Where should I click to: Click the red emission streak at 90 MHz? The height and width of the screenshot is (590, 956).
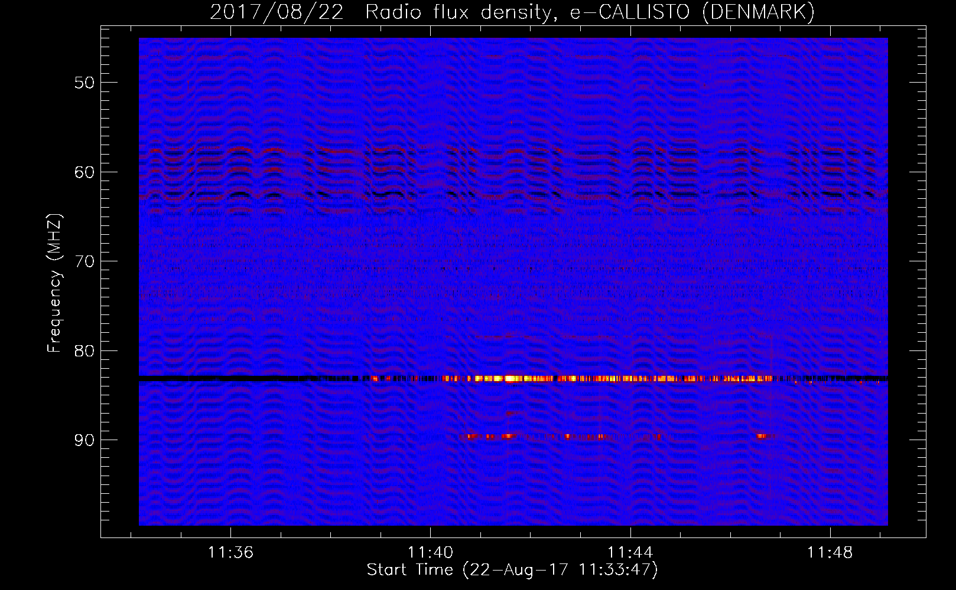(x=561, y=437)
